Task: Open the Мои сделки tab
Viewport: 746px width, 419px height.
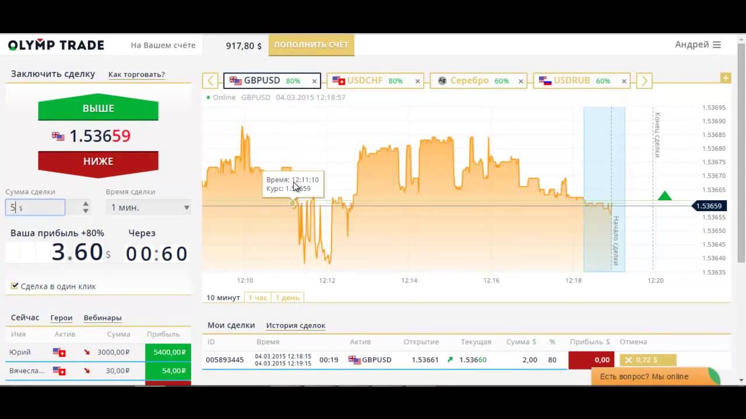Action: [x=231, y=325]
